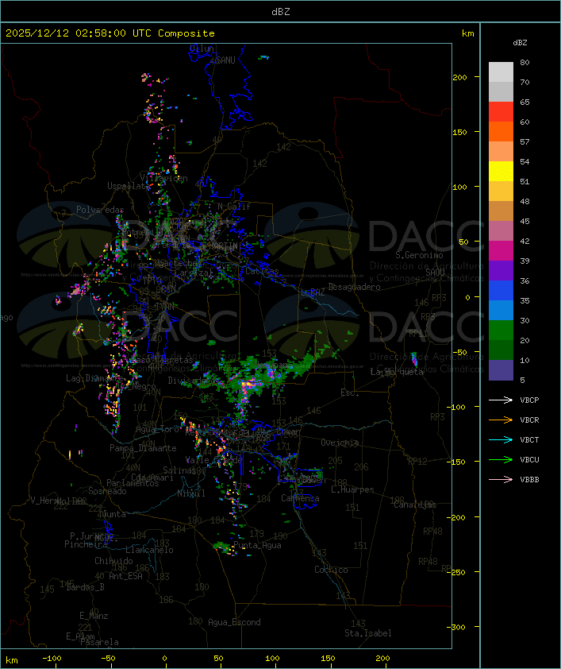Click the green VBCU arrow symbol
The height and width of the screenshot is (669, 561).
501,459
